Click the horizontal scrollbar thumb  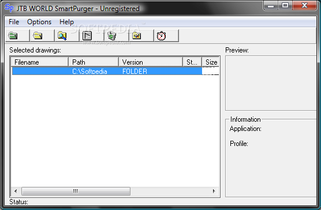(76, 191)
